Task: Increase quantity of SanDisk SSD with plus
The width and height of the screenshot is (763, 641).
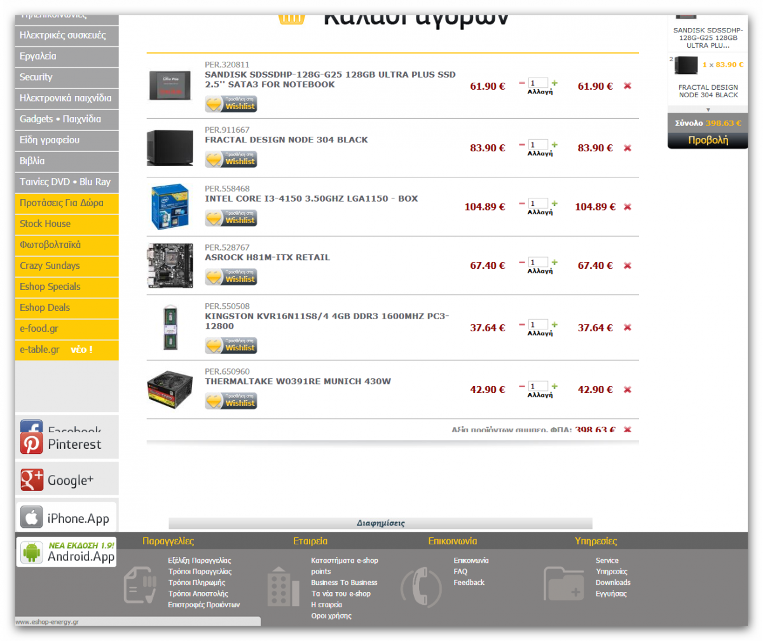Action: pyautogui.click(x=554, y=83)
